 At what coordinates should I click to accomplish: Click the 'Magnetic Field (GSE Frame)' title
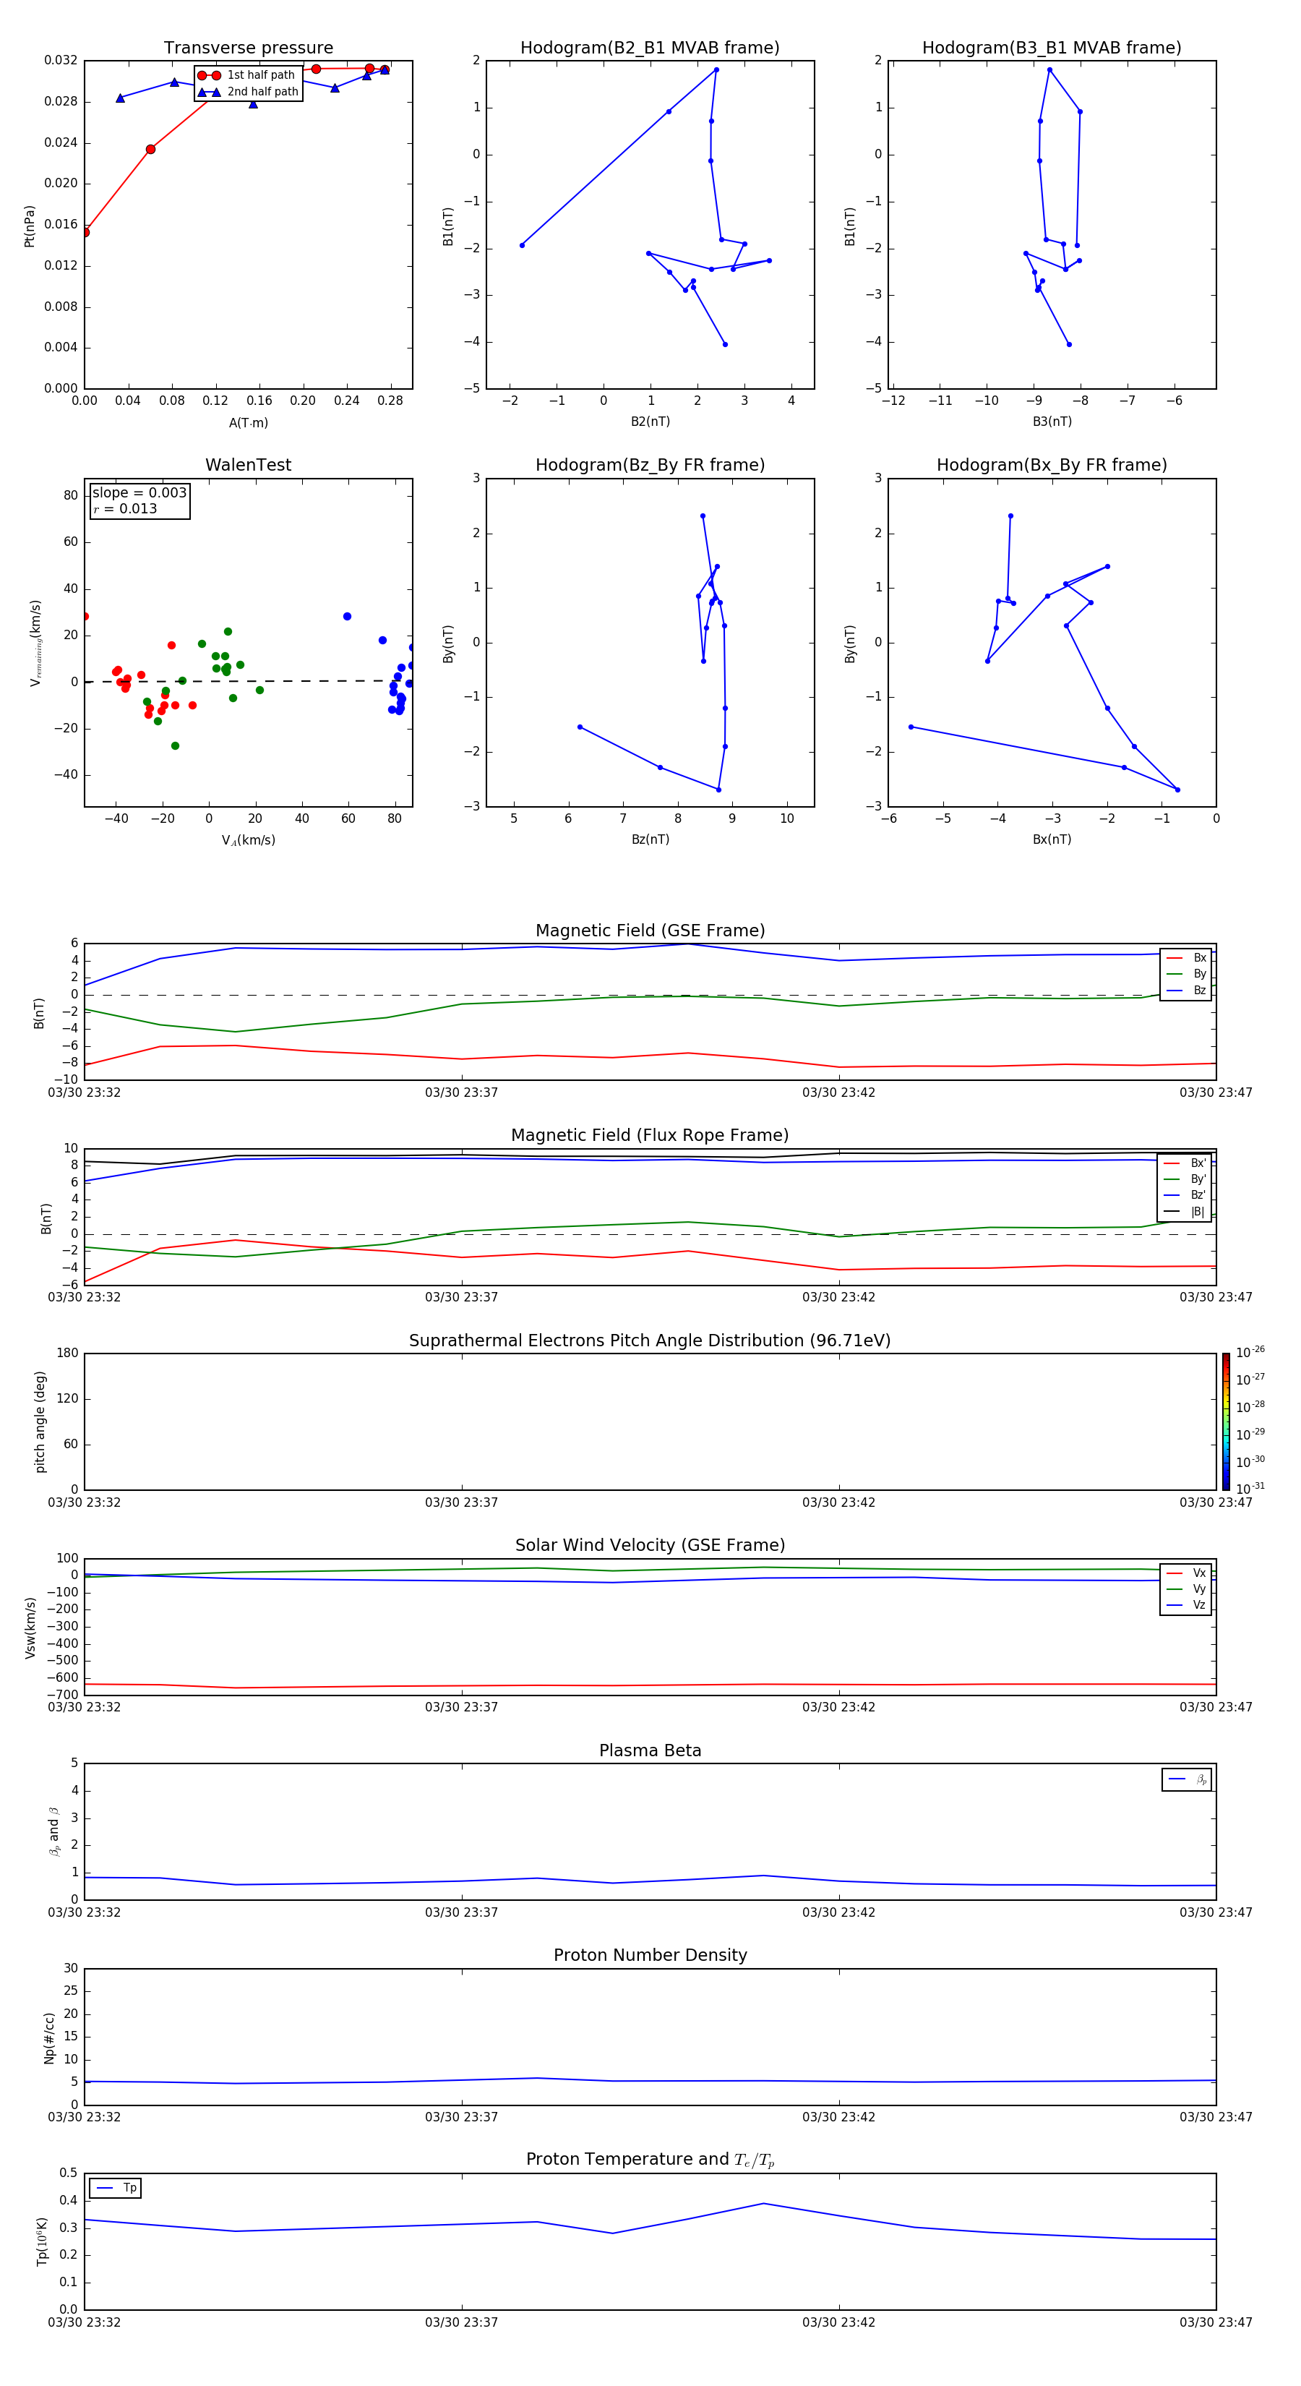[x=650, y=931]
